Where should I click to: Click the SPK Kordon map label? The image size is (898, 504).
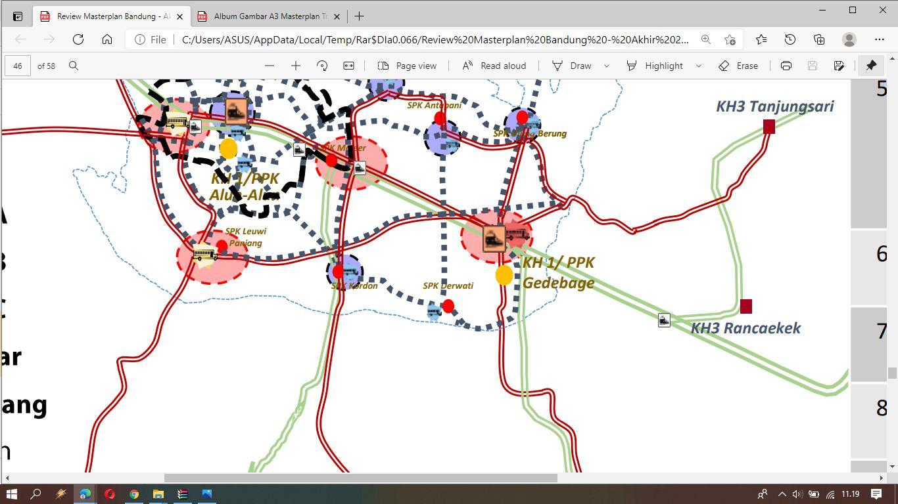[x=354, y=285]
